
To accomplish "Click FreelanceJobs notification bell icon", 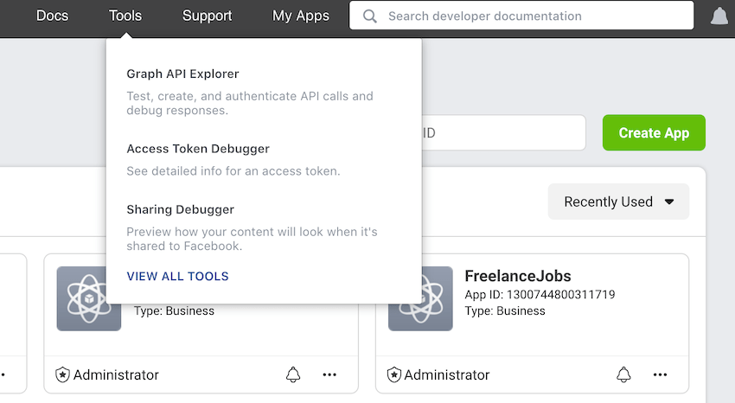I will pyautogui.click(x=623, y=374).
